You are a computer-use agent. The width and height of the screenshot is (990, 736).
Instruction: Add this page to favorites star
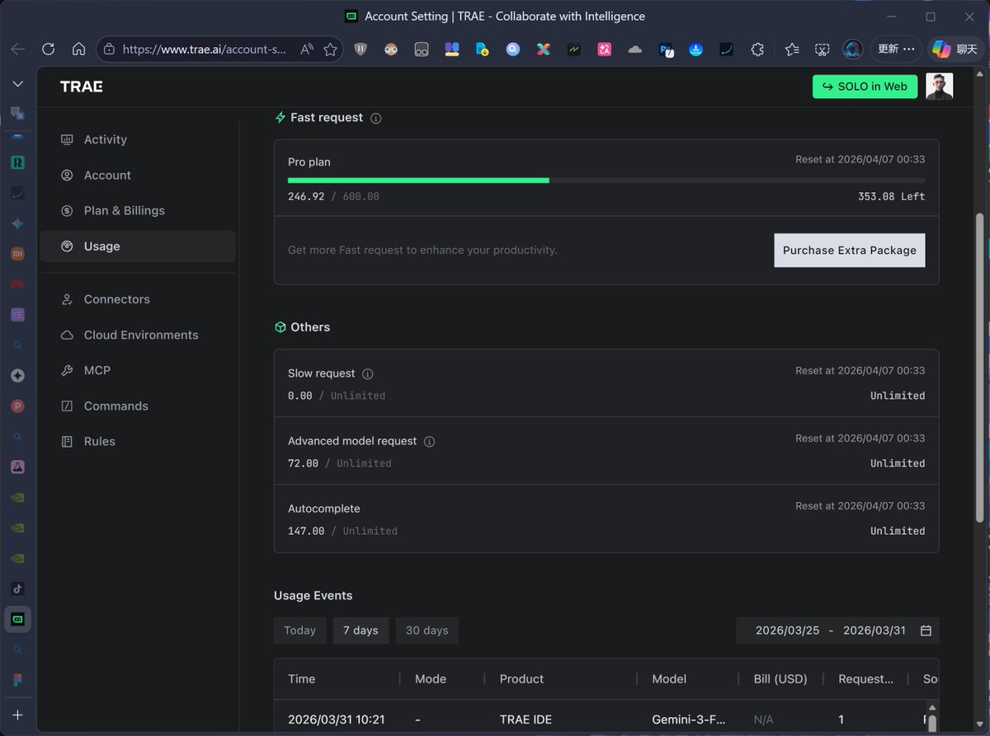(330, 49)
